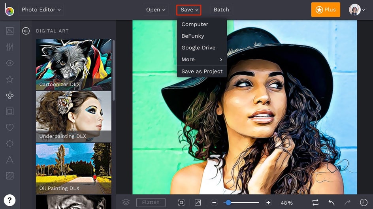Open the user profile avatar
This screenshot has width=373, height=209.
point(355,10)
